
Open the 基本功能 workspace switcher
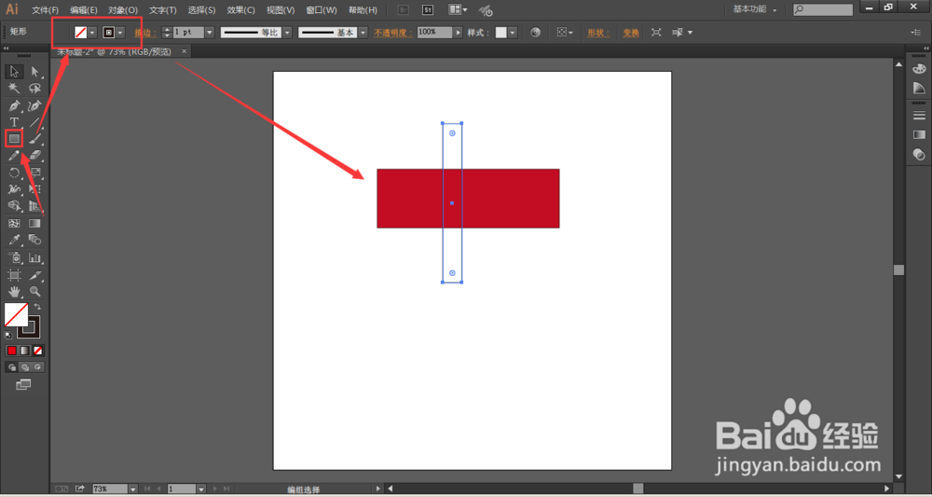point(755,9)
